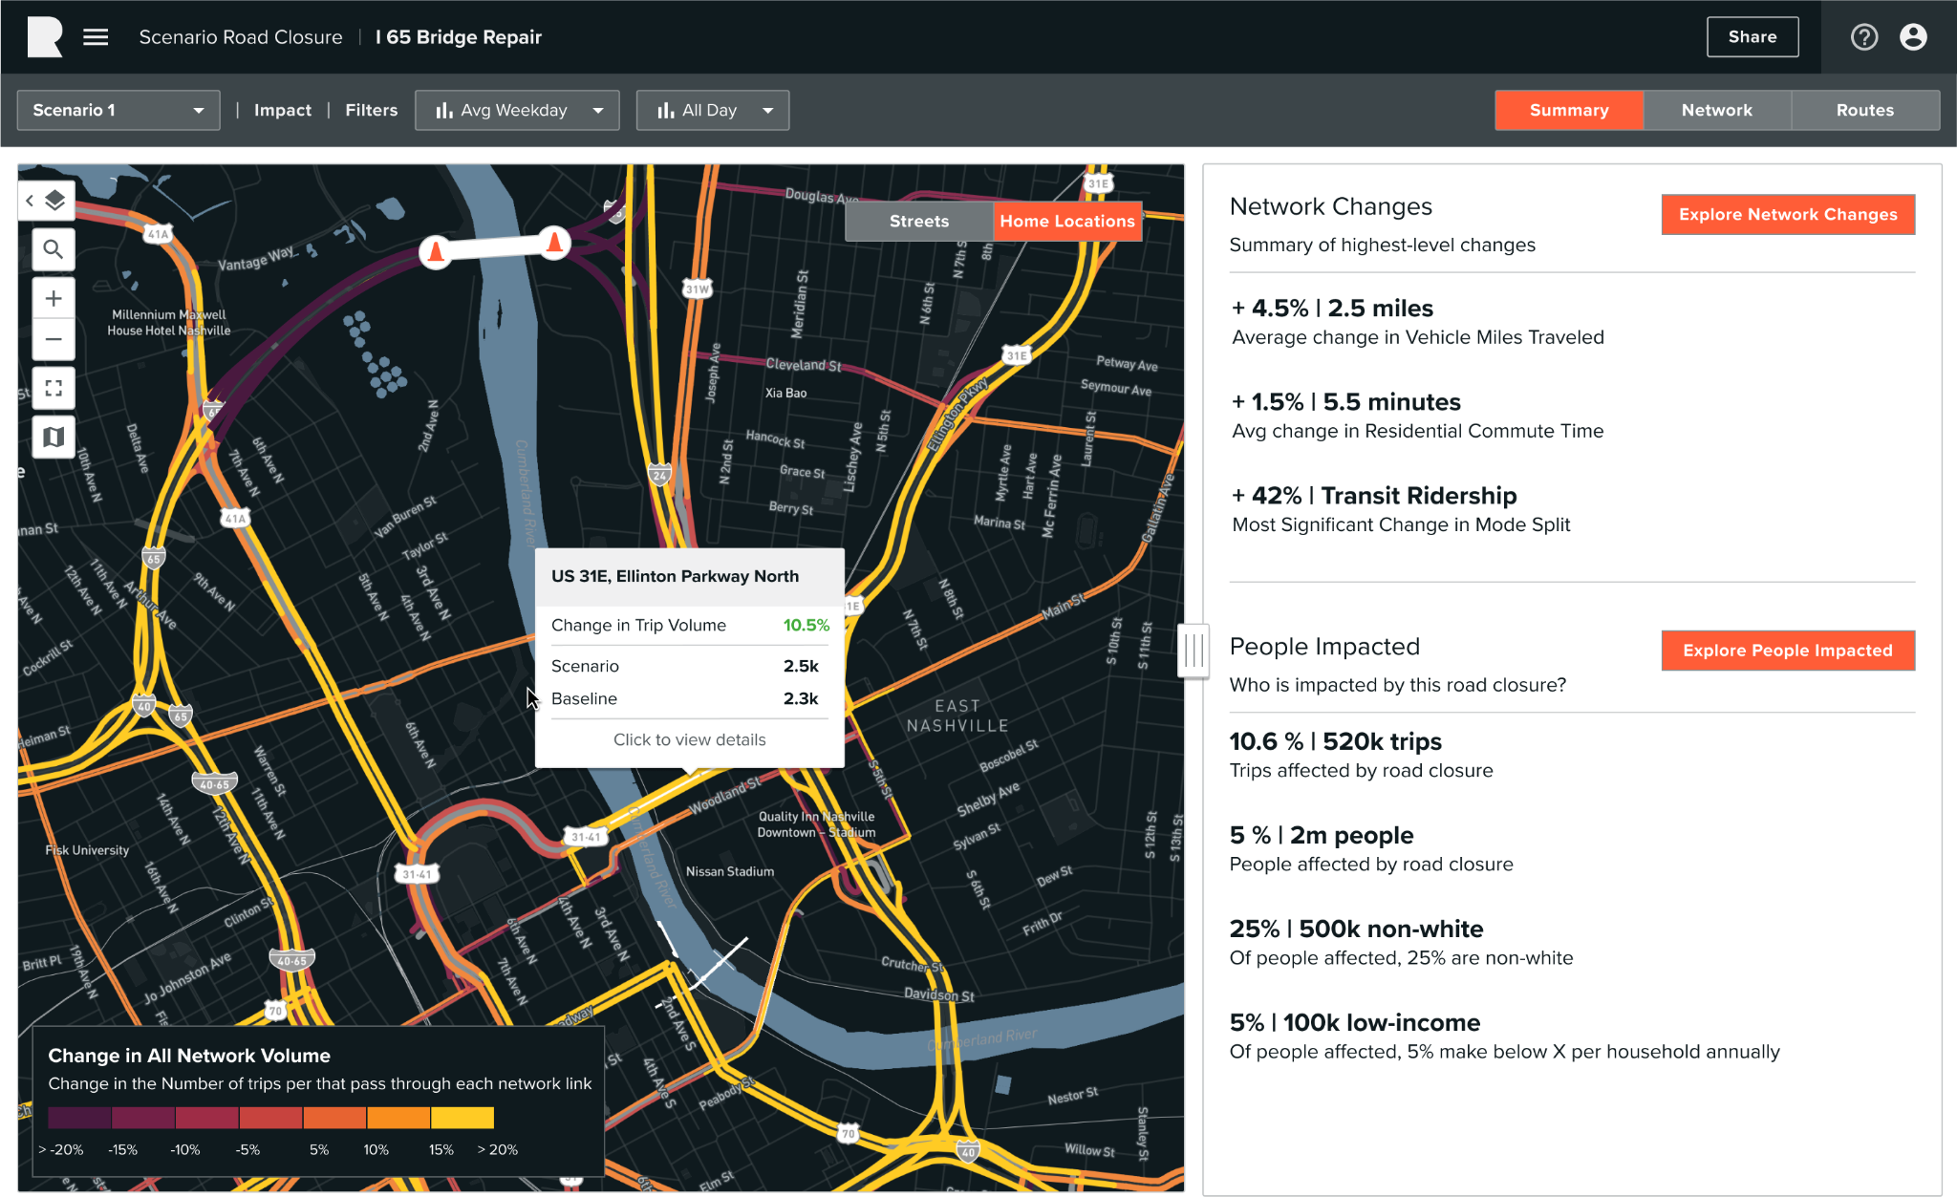Zoom in on the map
Image resolution: width=1957 pixels, height=1197 pixels.
[54, 298]
